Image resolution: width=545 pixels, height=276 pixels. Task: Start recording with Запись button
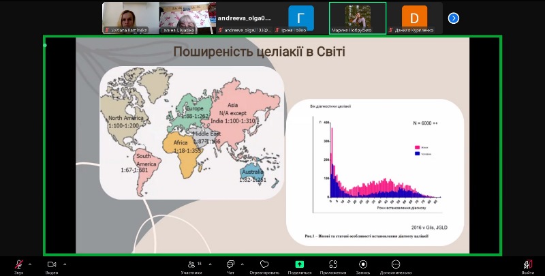tap(363, 265)
